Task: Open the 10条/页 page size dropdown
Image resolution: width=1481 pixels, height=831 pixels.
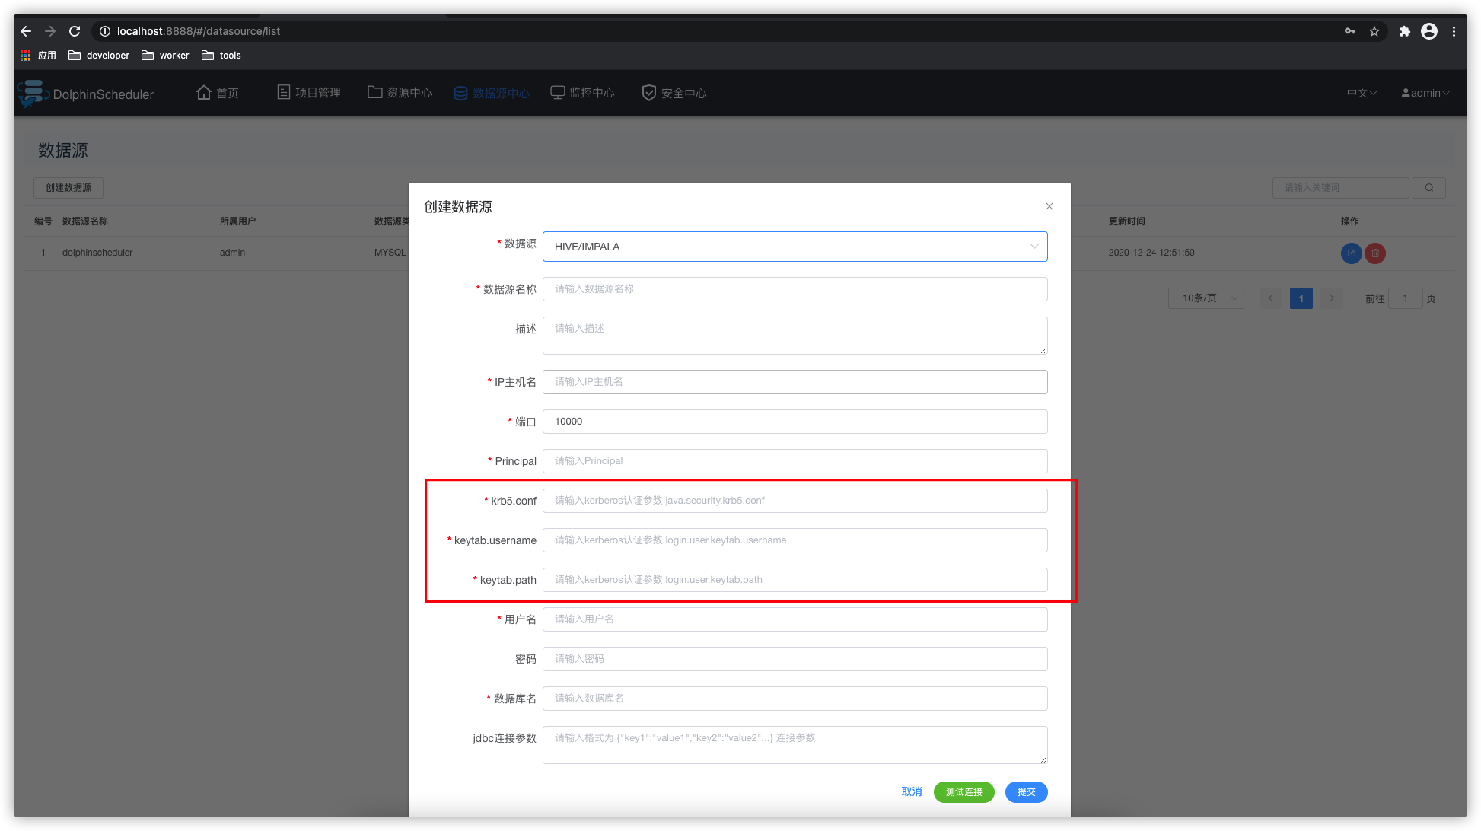Action: (x=1206, y=298)
